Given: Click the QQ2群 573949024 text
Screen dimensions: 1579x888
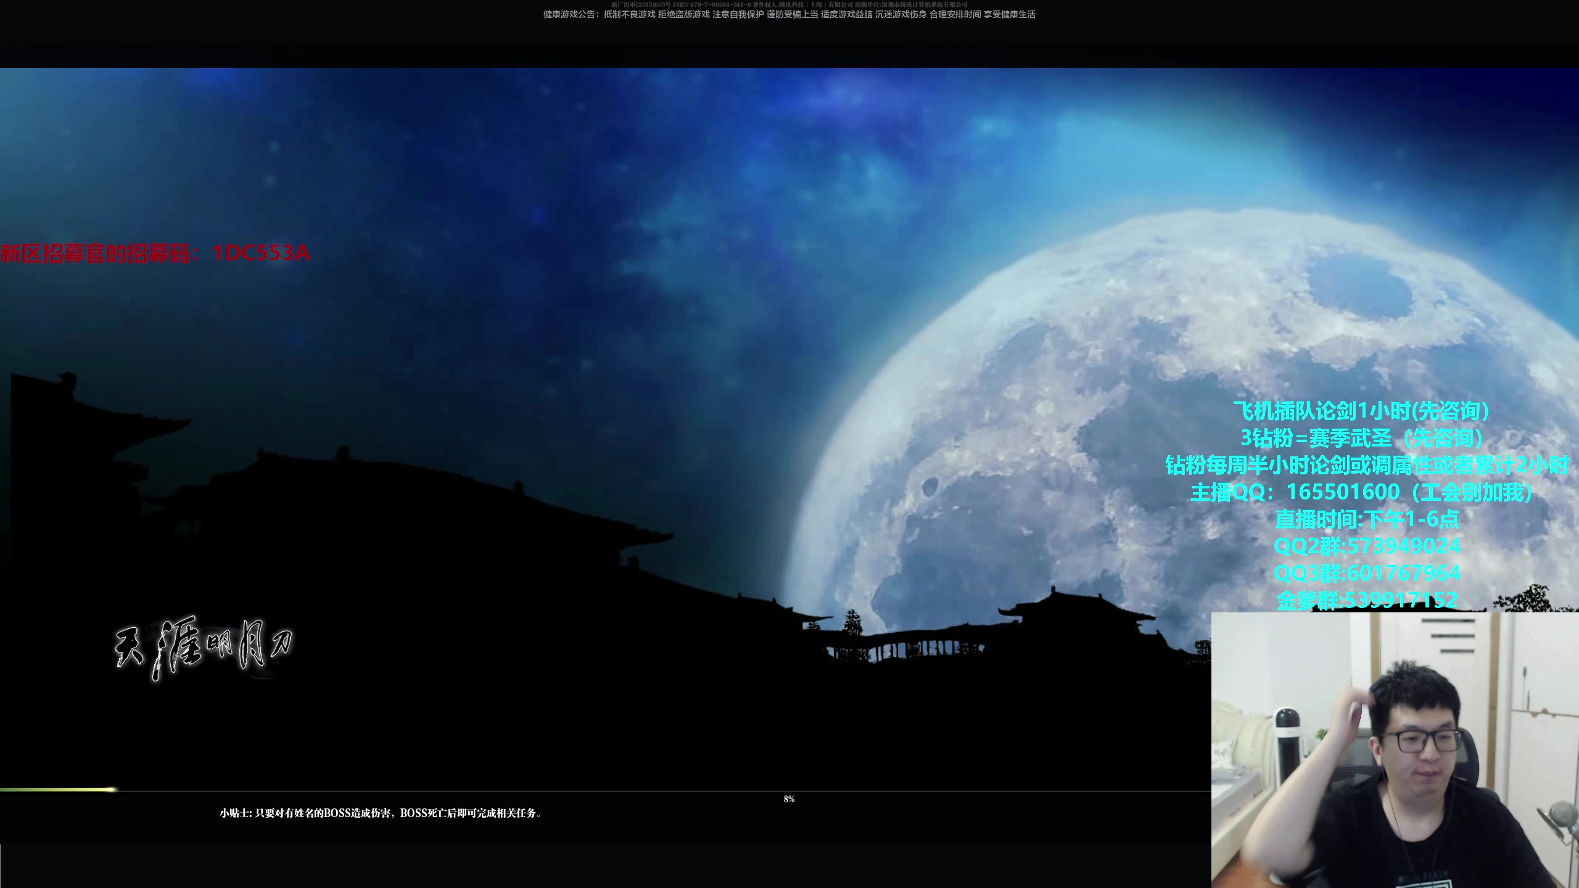Looking at the screenshot, I should [1367, 546].
